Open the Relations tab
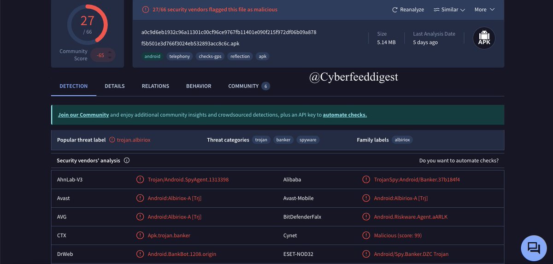This screenshot has width=553, height=264. (x=155, y=86)
